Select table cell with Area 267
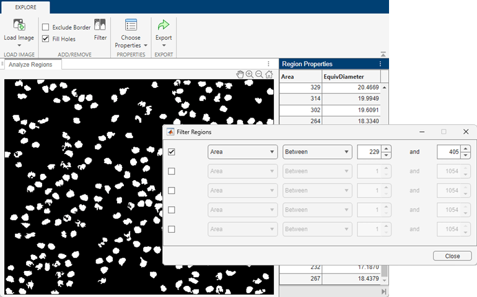The height and width of the screenshot is (297, 477). pos(300,278)
